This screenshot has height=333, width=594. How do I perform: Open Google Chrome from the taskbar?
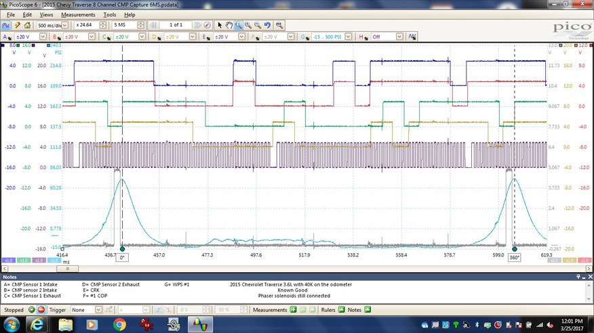(x=119, y=325)
